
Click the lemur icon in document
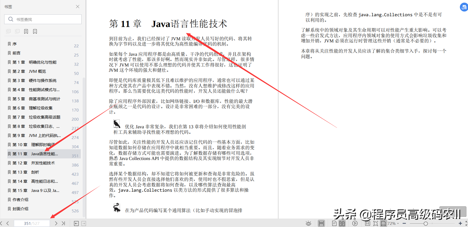(x=117, y=208)
